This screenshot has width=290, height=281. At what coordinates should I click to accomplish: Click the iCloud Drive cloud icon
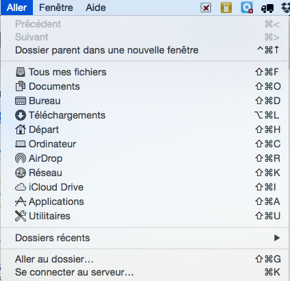21,187
